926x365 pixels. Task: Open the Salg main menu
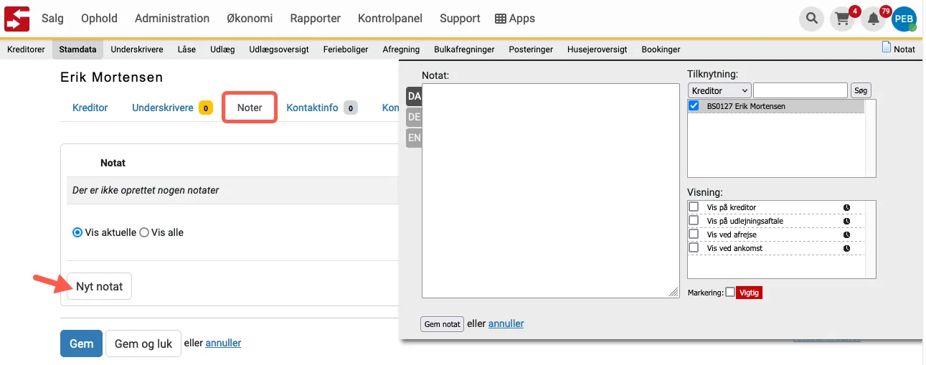tap(52, 19)
